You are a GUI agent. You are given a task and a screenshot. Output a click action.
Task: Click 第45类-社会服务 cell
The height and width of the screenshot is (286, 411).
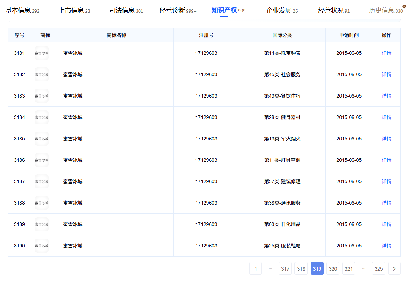pyautogui.click(x=282, y=74)
